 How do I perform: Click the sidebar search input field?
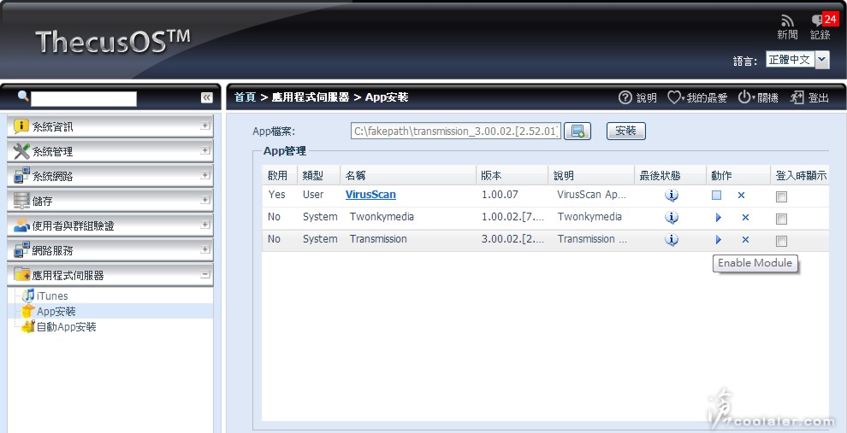coord(84,98)
